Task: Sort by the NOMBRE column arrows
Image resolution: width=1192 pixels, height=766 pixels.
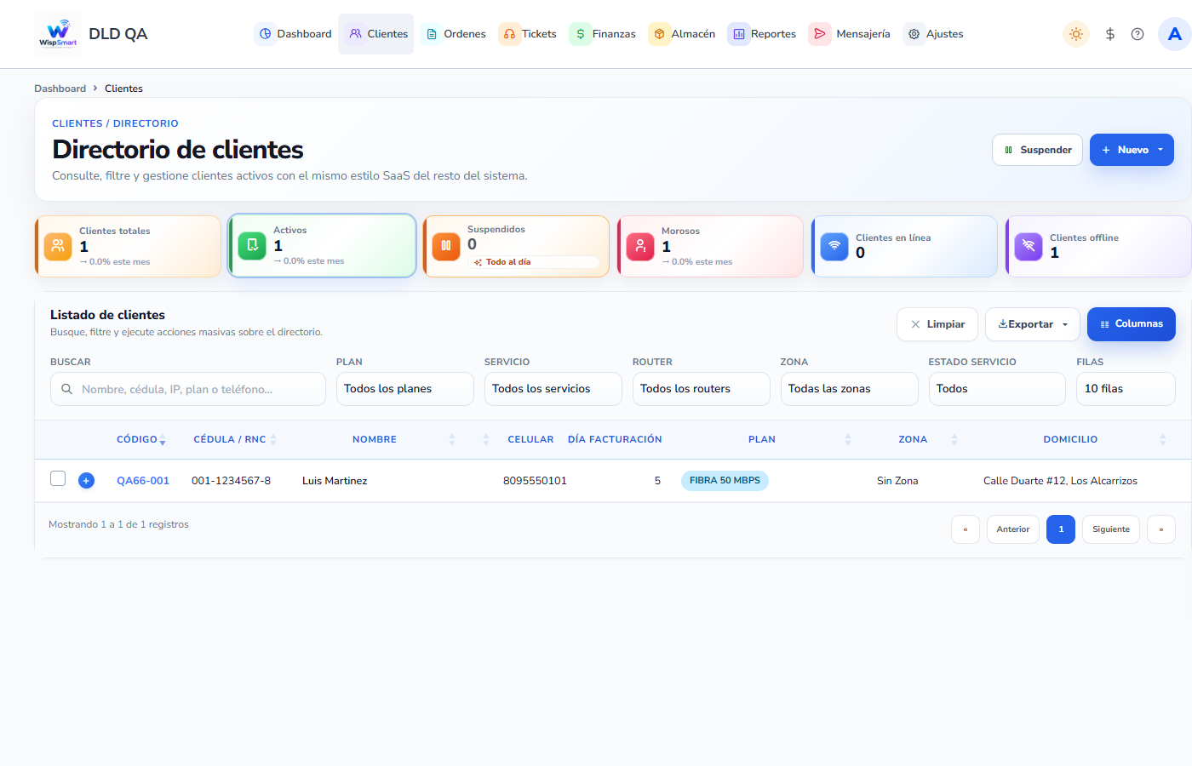Action: pyautogui.click(x=452, y=439)
